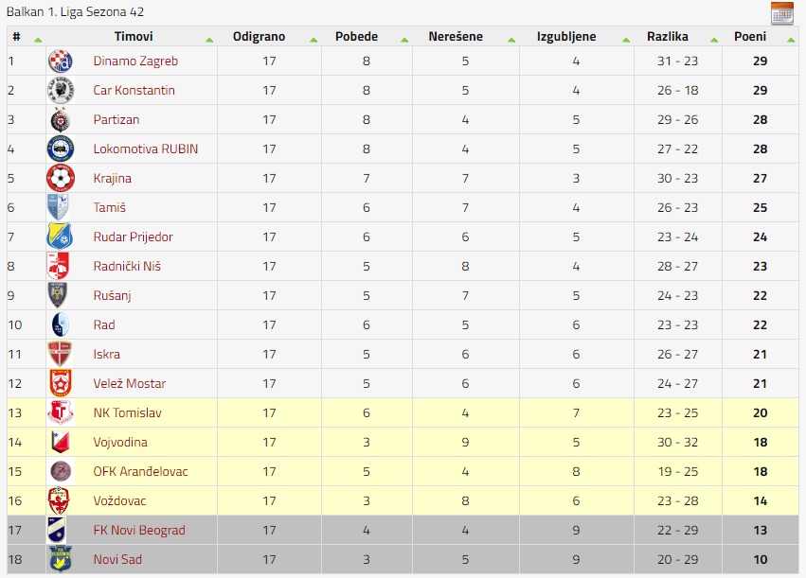Image resolution: width=806 pixels, height=578 pixels.
Task: Sort by Odigrano column arrow
Action: 313,40
